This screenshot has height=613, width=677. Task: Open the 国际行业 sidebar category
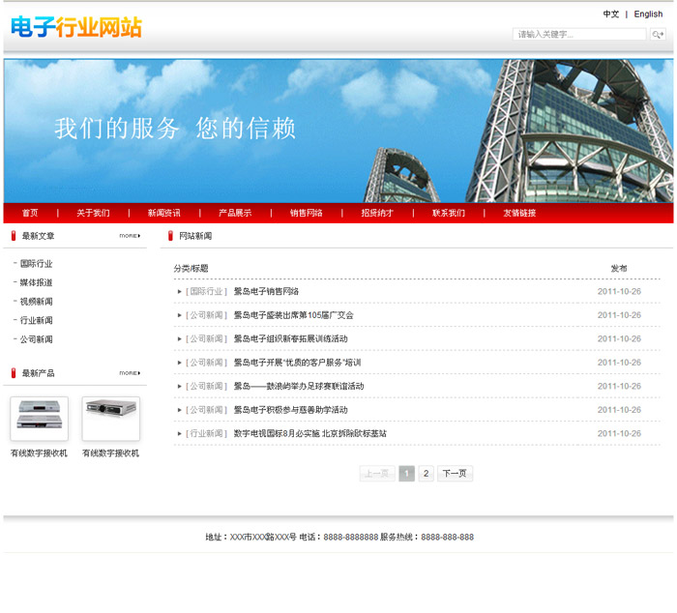[x=37, y=264]
